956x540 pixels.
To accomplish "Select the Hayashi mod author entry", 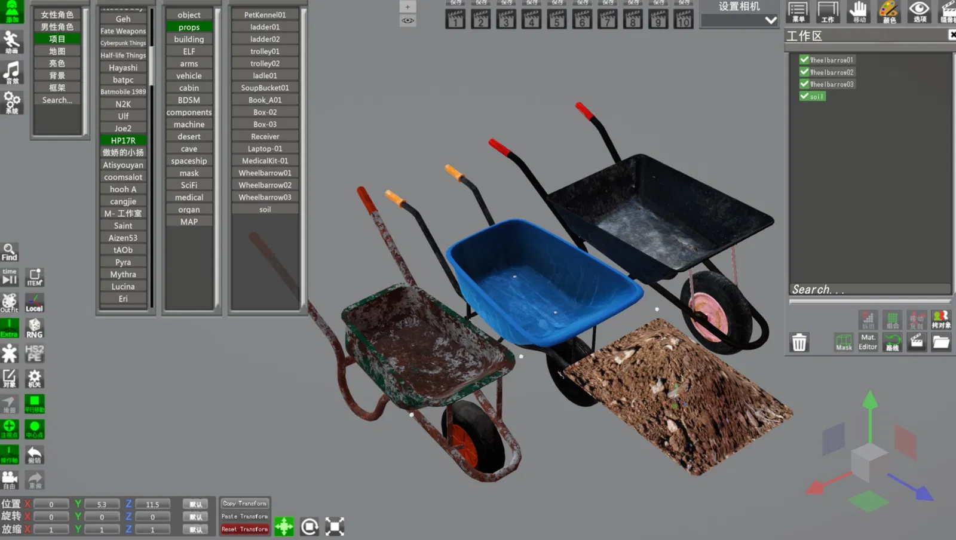I will tap(123, 67).
